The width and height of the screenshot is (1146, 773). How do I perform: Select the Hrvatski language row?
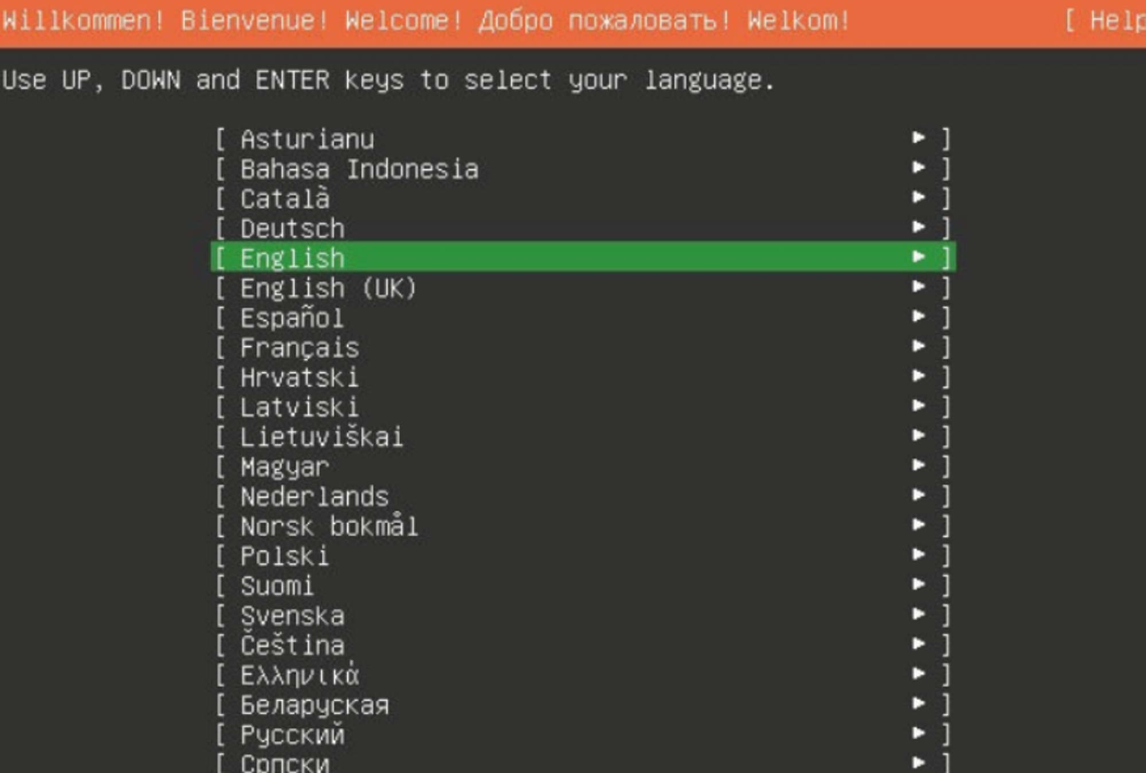coord(583,378)
